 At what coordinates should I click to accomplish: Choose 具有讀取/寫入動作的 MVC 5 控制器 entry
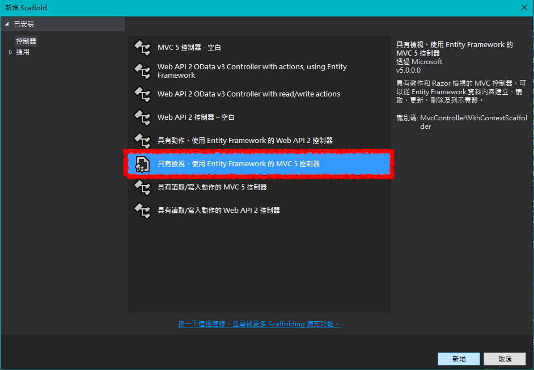point(212,187)
